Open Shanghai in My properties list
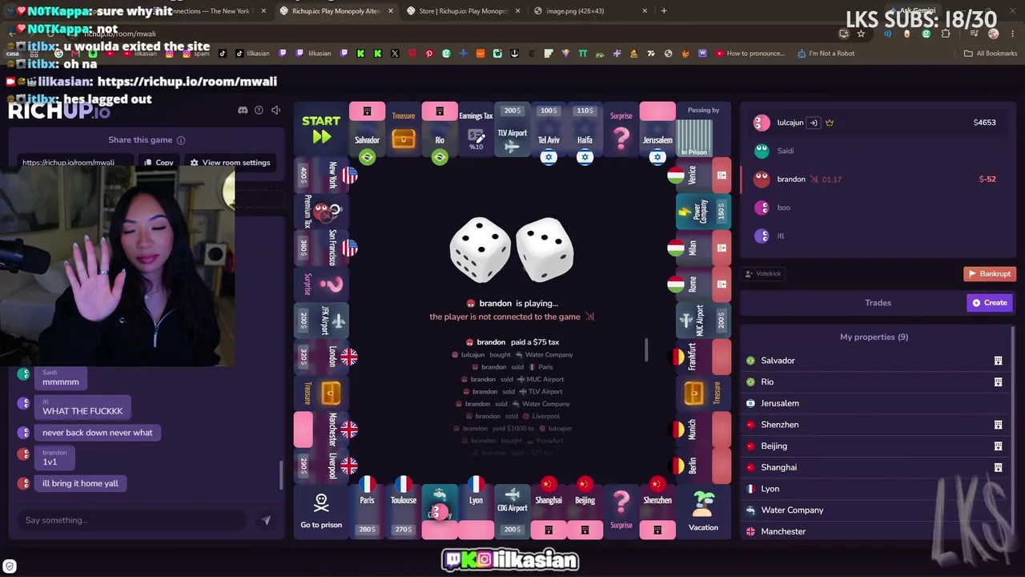Image resolution: width=1025 pixels, height=577 pixels. pyautogui.click(x=874, y=467)
